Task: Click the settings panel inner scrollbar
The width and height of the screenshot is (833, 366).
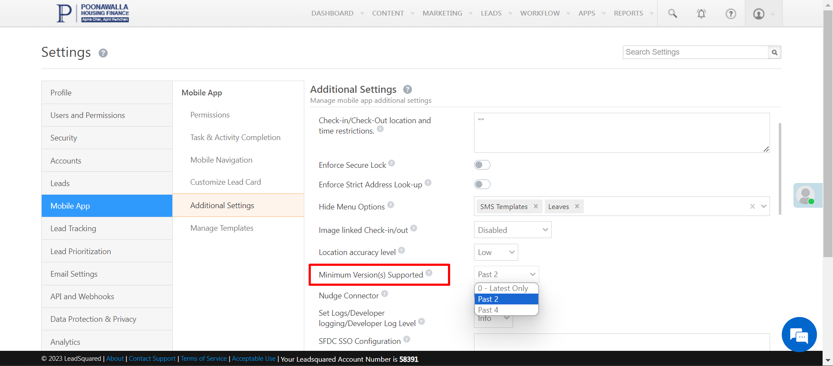Action: pyautogui.click(x=780, y=169)
